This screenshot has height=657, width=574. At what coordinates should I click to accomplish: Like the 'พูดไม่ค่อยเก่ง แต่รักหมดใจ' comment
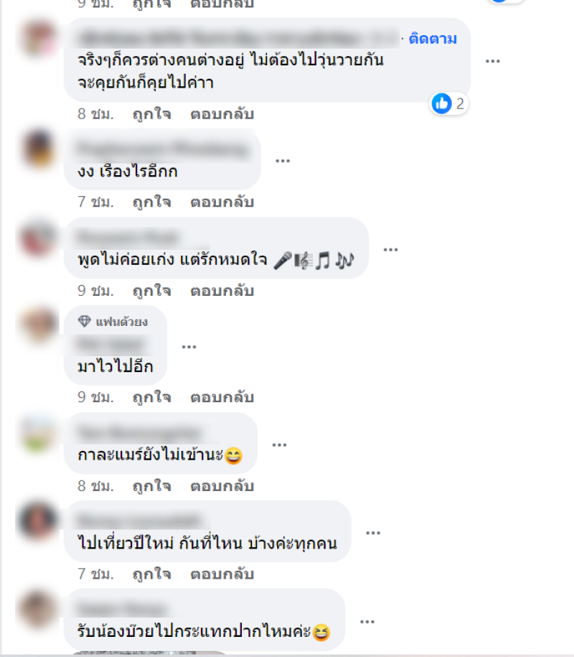[x=151, y=291]
